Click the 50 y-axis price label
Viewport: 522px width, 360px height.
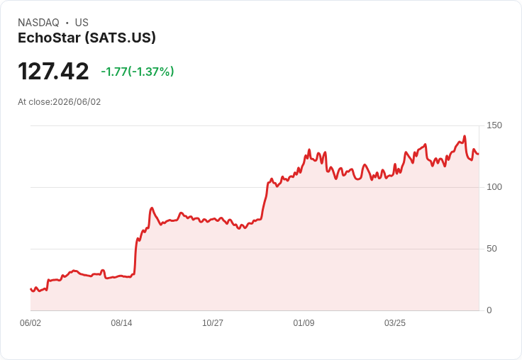(x=492, y=249)
